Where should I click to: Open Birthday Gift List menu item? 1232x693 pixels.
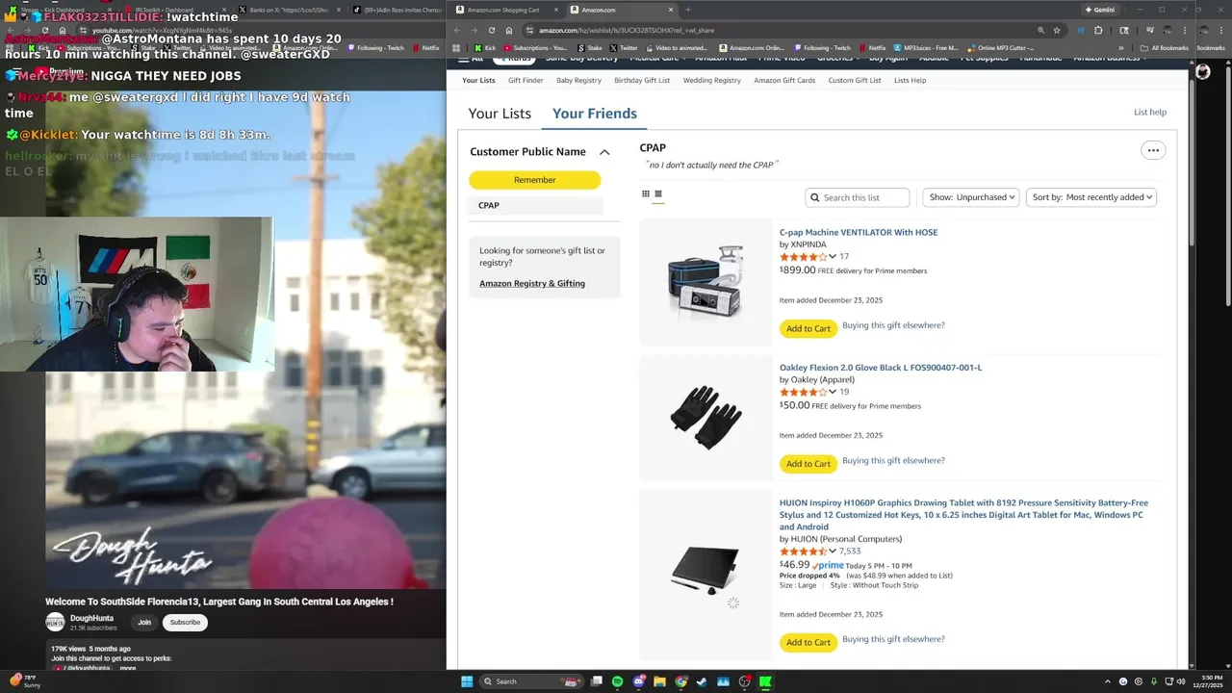pos(642,80)
